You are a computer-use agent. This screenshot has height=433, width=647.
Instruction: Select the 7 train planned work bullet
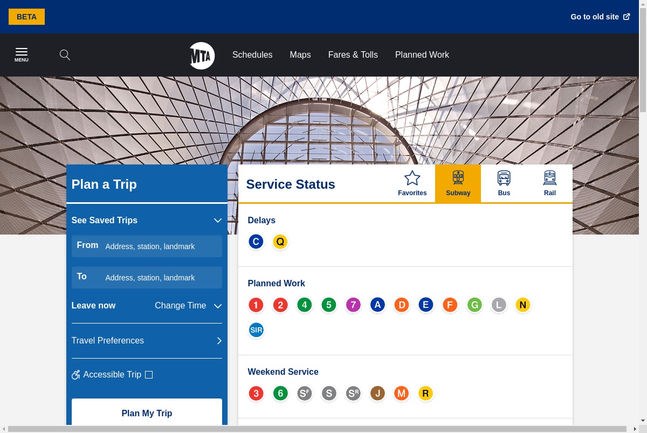(x=353, y=305)
